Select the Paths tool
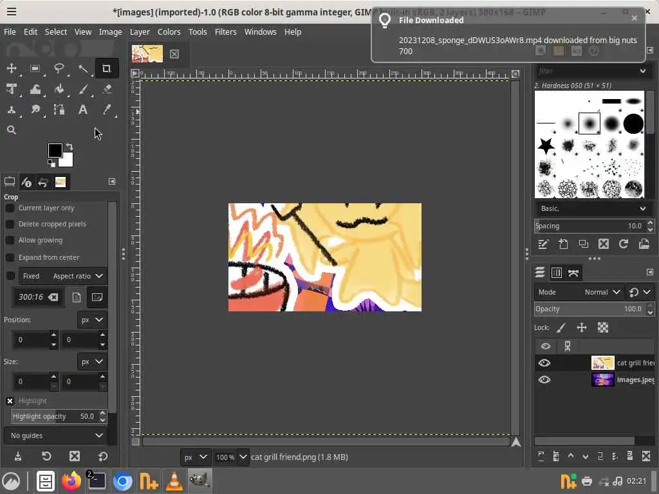This screenshot has height=494, width=659. [59, 109]
